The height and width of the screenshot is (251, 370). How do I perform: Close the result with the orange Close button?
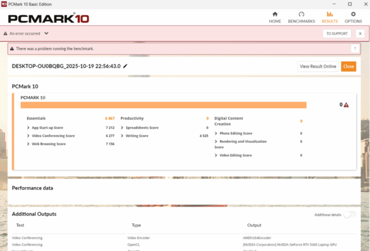point(348,66)
